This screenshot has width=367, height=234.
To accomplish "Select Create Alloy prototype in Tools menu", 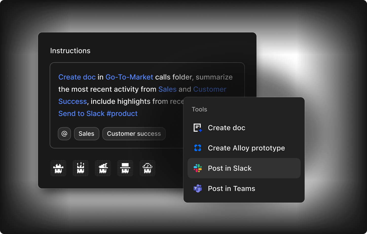I will pyautogui.click(x=244, y=148).
